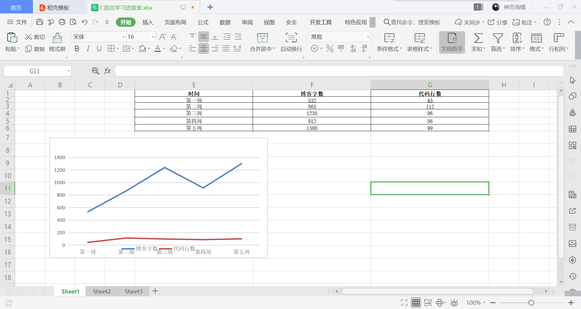The image size is (581, 309).
Task: Click the Save icon in quick toolbar
Action: (39, 22)
